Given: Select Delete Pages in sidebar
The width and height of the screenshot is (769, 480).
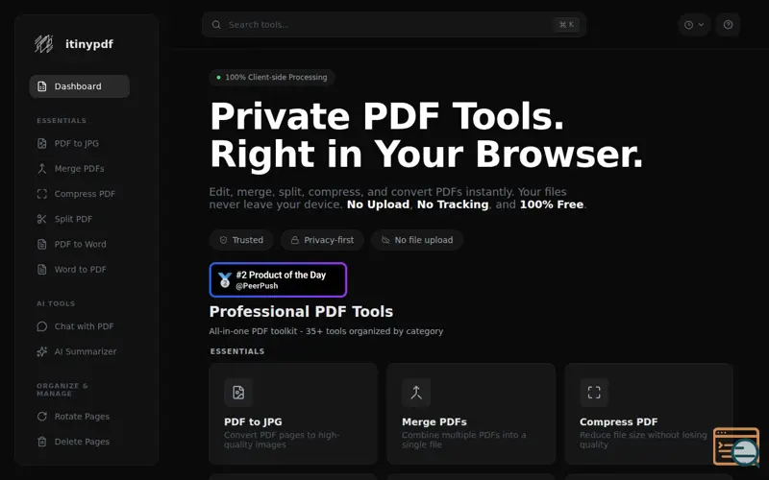Looking at the screenshot, I should tap(80, 442).
